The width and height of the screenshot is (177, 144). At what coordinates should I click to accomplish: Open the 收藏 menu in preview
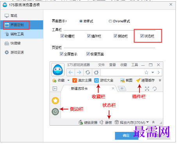click(123, 65)
